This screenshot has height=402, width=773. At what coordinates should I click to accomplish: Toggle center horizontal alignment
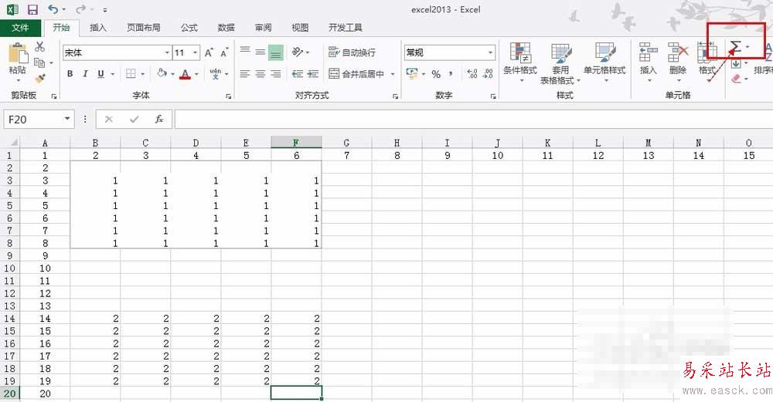261,74
